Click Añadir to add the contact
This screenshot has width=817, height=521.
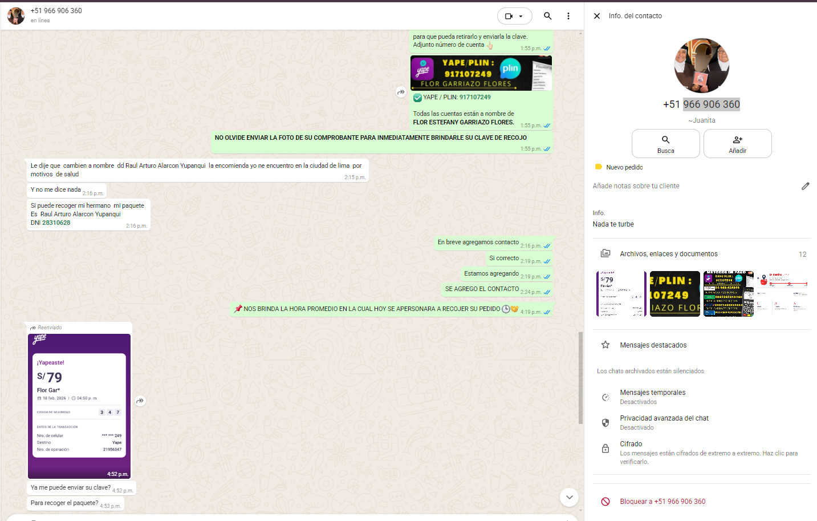tap(737, 143)
